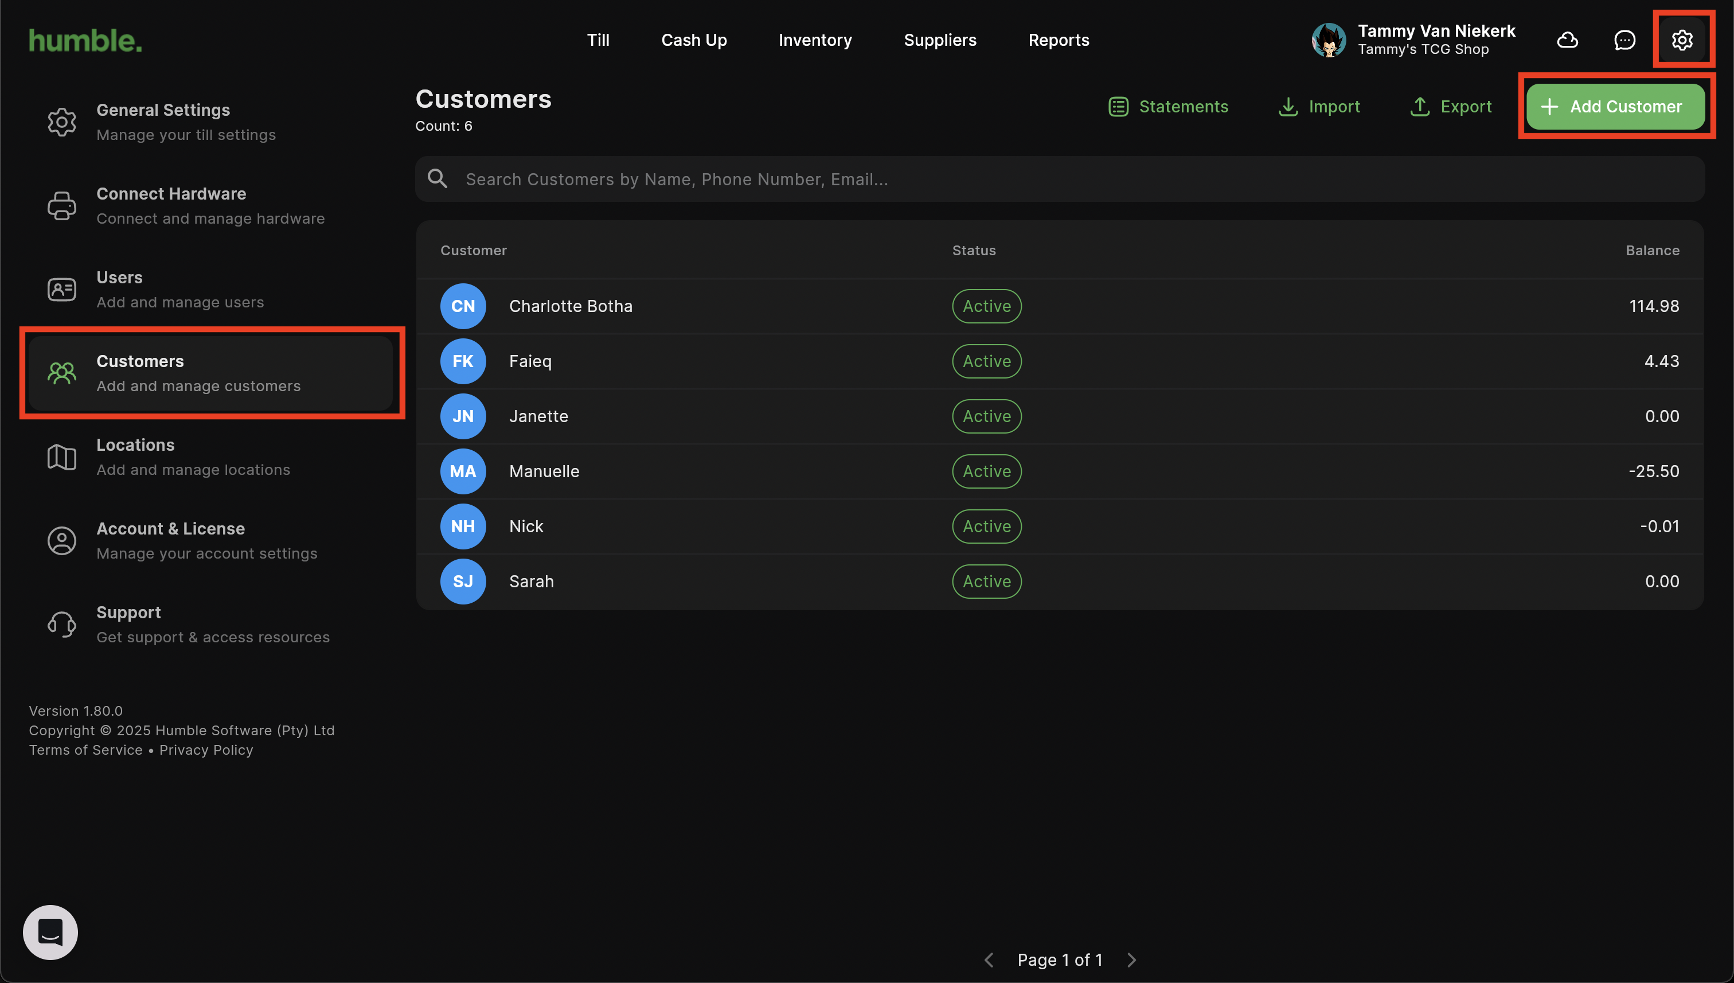Open Account & License settings
Viewport: 1734px width, 983px height.
(206, 540)
